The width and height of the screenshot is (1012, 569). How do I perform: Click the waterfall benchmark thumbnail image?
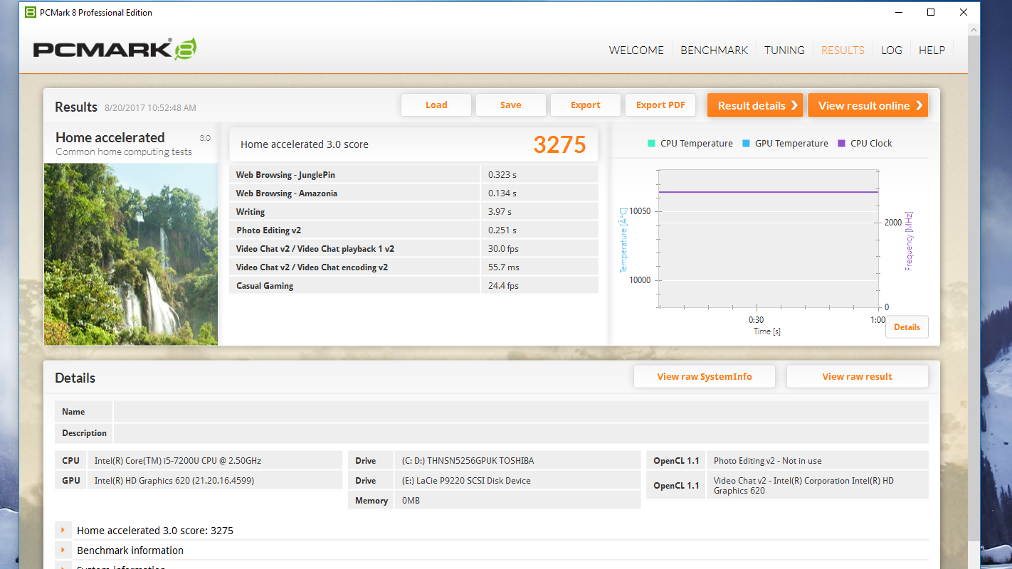(x=131, y=254)
